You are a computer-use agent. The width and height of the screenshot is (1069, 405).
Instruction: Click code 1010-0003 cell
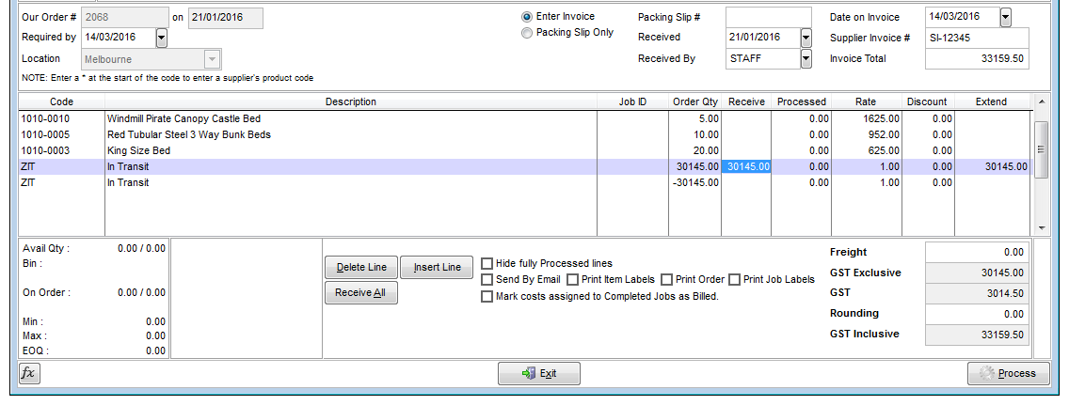tap(61, 150)
